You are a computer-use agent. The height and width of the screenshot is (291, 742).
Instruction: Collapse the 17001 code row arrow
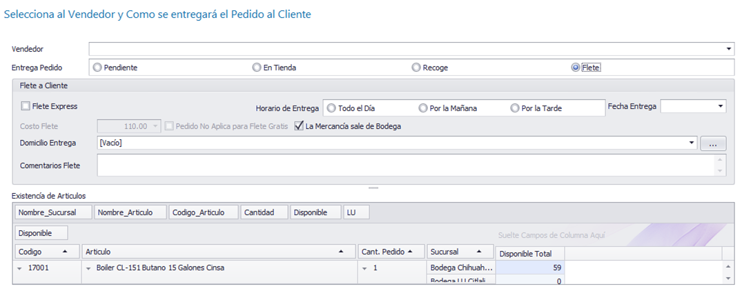point(20,268)
